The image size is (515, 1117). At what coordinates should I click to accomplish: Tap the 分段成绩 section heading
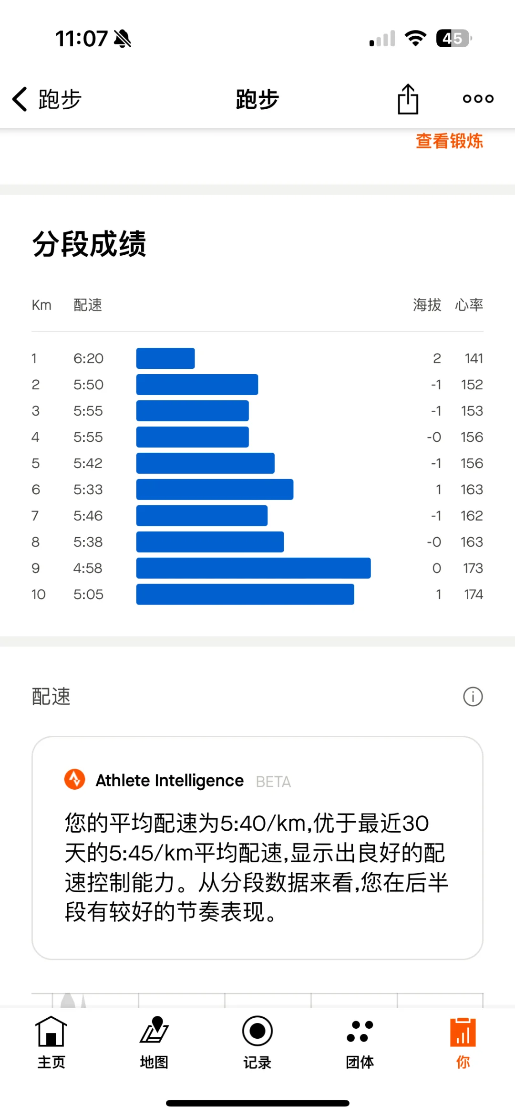click(89, 244)
